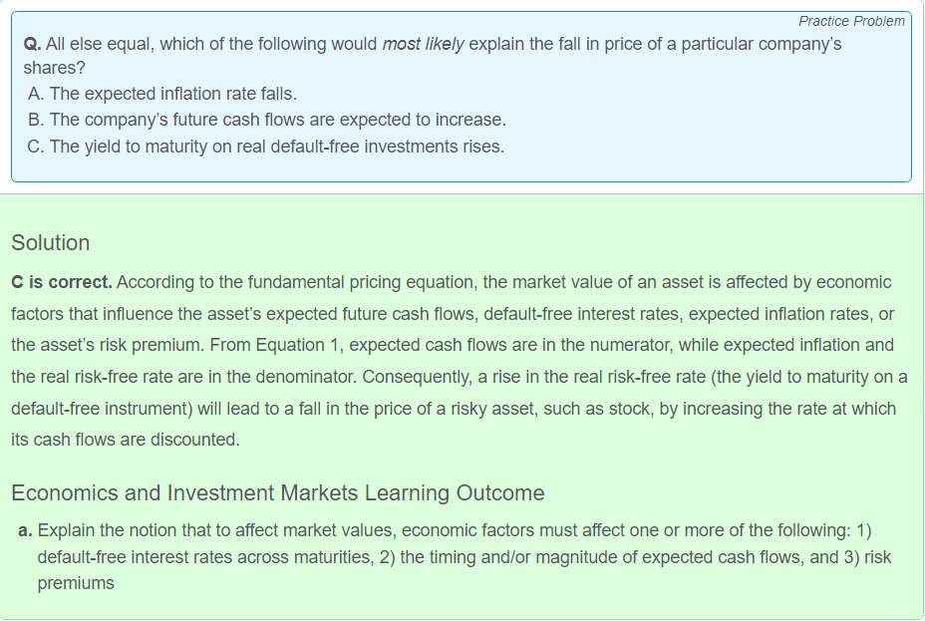925x621 pixels.
Task: Click the "Solution" heading
Action: click(51, 243)
